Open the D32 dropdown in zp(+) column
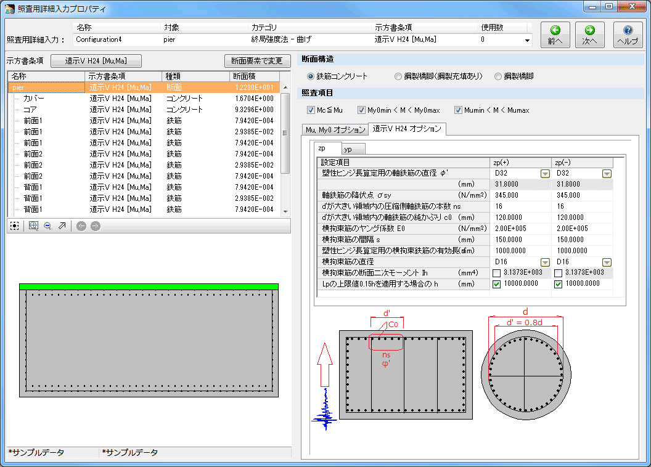The image size is (651, 467). [545, 174]
